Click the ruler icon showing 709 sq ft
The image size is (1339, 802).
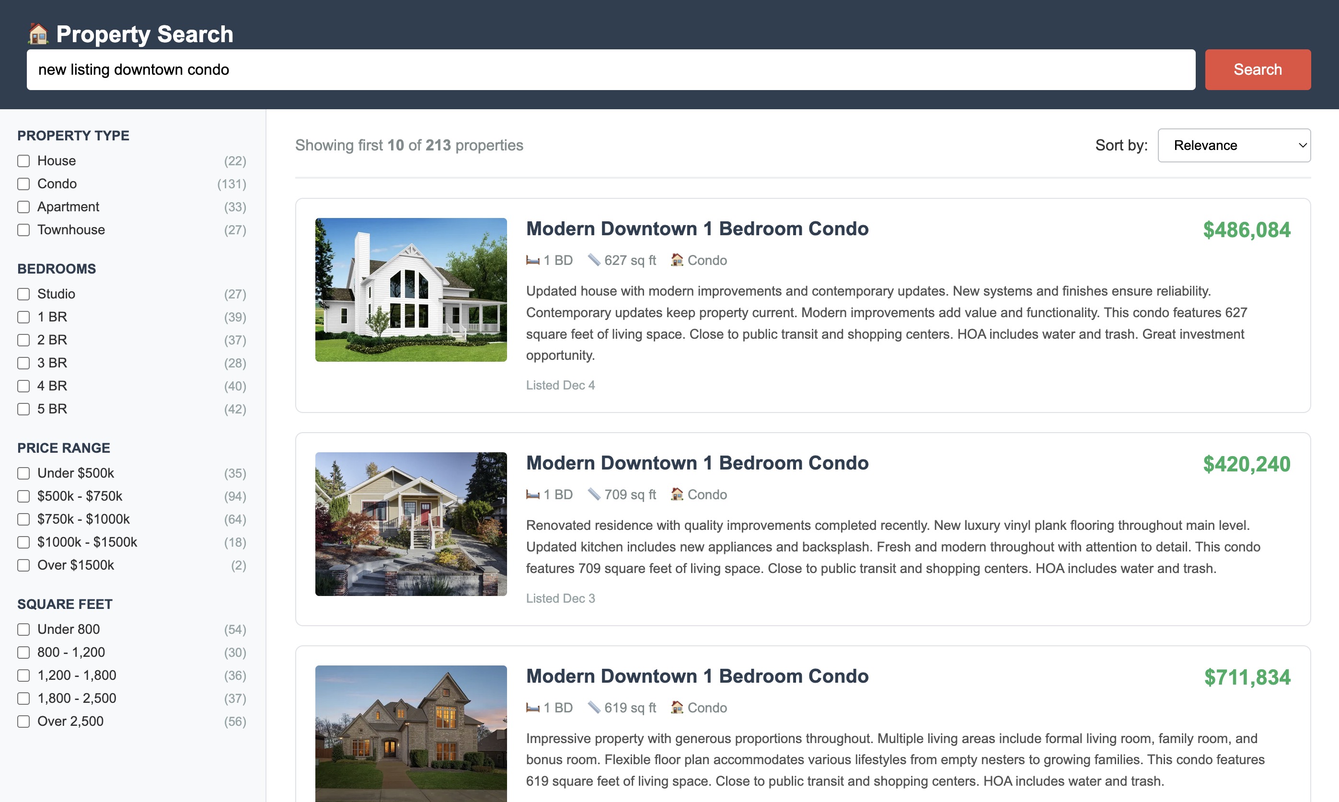click(595, 494)
